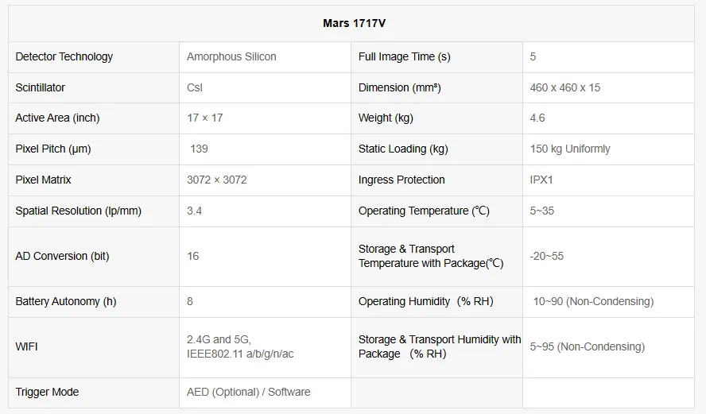Select the Detector Technology label cell

coord(64,56)
